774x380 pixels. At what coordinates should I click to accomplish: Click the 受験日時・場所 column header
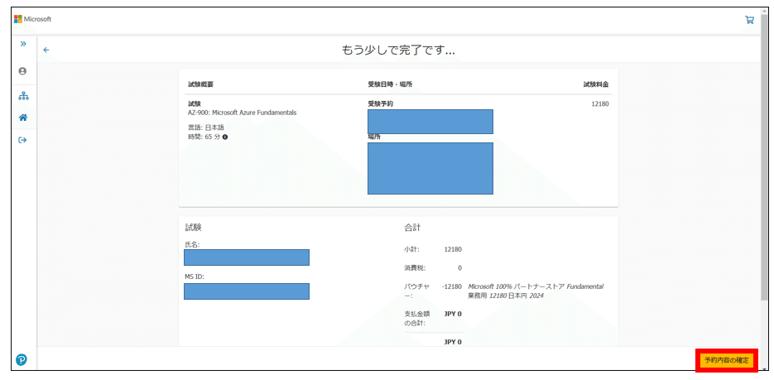(x=390, y=84)
